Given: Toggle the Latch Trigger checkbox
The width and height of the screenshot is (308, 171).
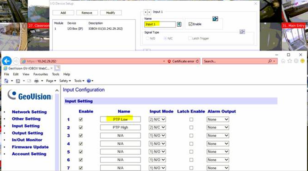Looking at the screenshot, I should [x=190, y=38].
